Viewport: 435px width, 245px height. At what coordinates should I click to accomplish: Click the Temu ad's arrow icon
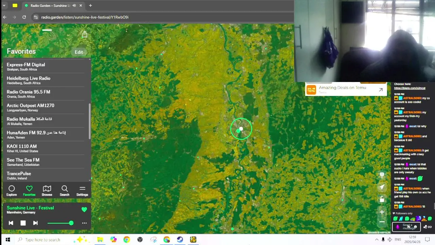[381, 90]
